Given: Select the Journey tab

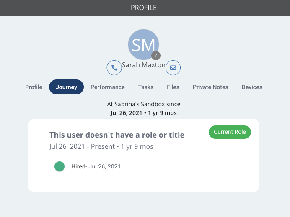Looking at the screenshot, I should coord(66,87).
